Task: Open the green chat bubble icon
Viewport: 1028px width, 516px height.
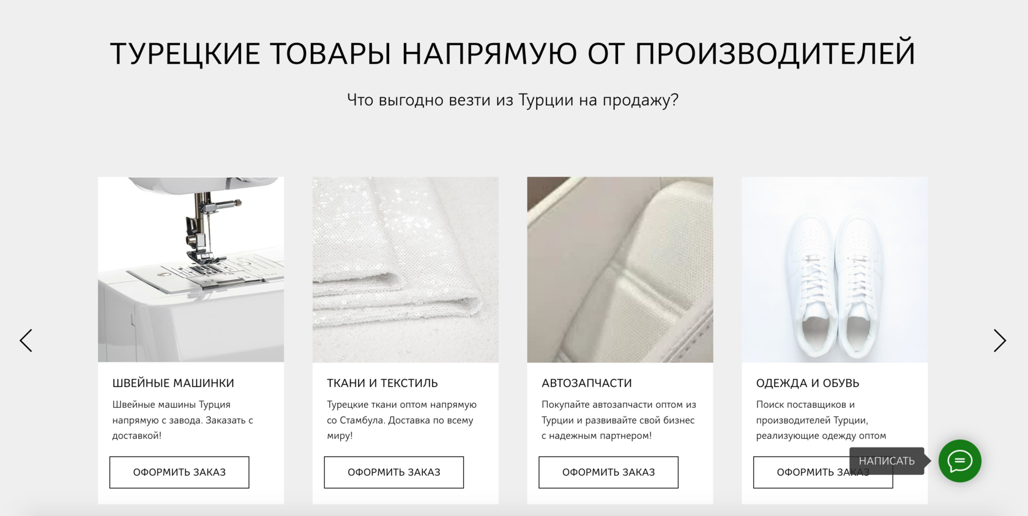Action: (x=960, y=461)
